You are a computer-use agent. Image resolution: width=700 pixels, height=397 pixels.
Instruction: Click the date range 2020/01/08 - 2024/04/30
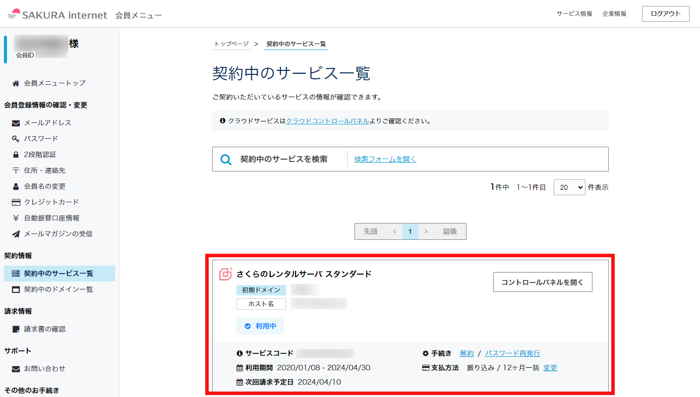pyautogui.click(x=324, y=368)
